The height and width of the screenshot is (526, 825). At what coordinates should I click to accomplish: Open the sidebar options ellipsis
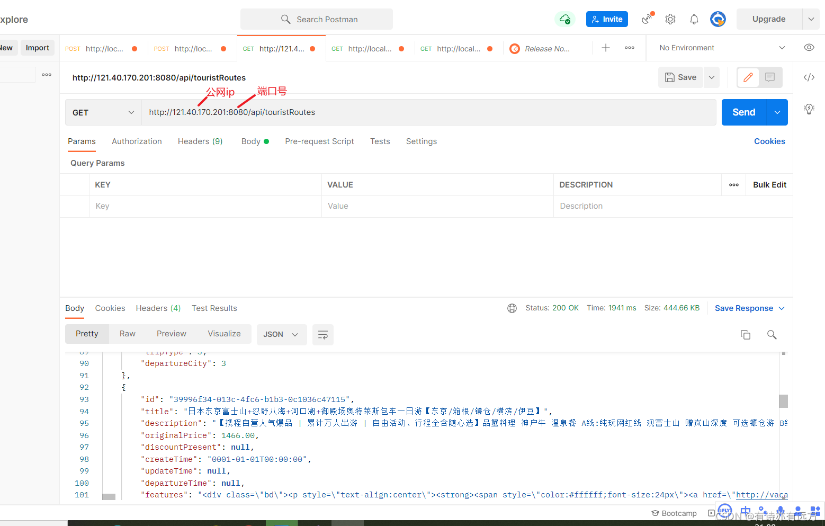pos(47,75)
